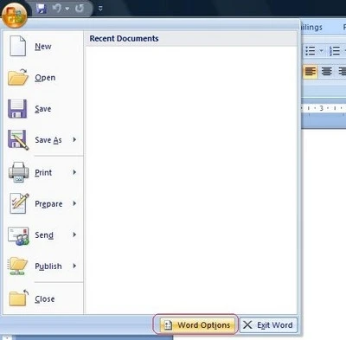346x340 pixels.
Task: Select the Prepare menu label
Action: [48, 204]
